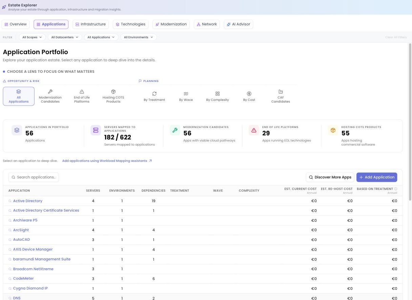Screen dimensions: 412x300
Task: Click the 182 / 622 servers mapped value
Action: (x=118, y=137)
